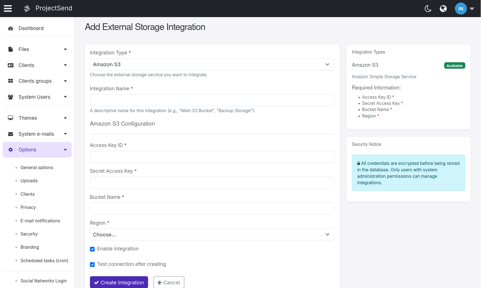481x288 pixels.
Task: Open the Security options menu item
Action: pos(29,234)
